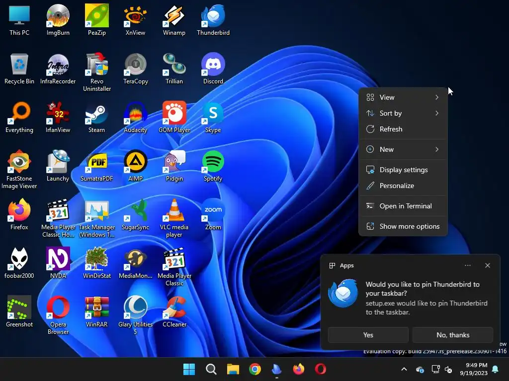Open Opera from the taskbar
The height and width of the screenshot is (381, 509).
321,369
